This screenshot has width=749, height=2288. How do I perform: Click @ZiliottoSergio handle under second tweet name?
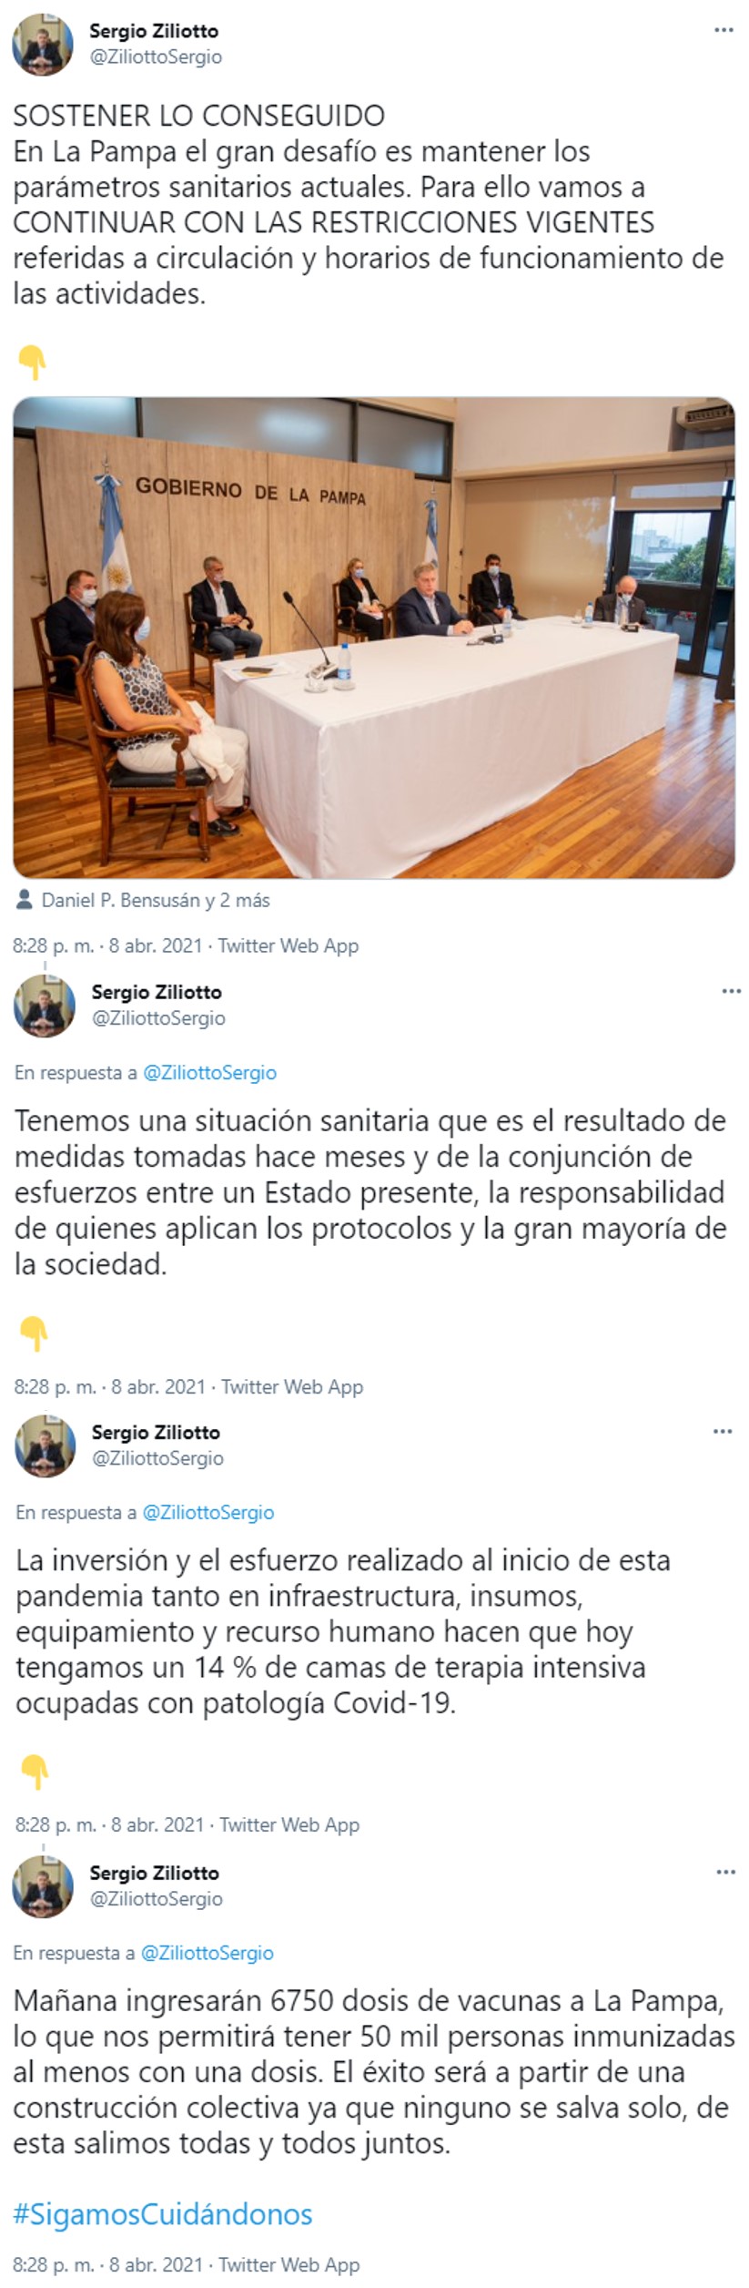tap(158, 1018)
